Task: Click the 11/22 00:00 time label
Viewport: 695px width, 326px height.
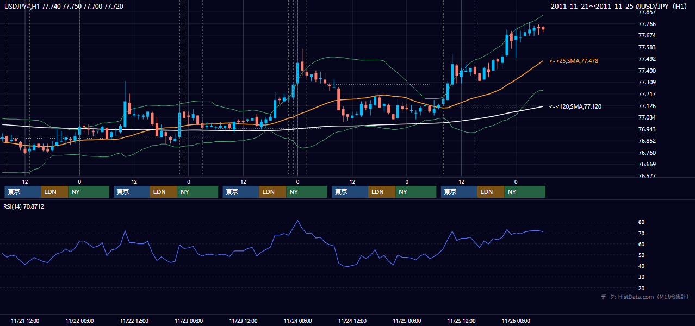Action: (x=79, y=321)
